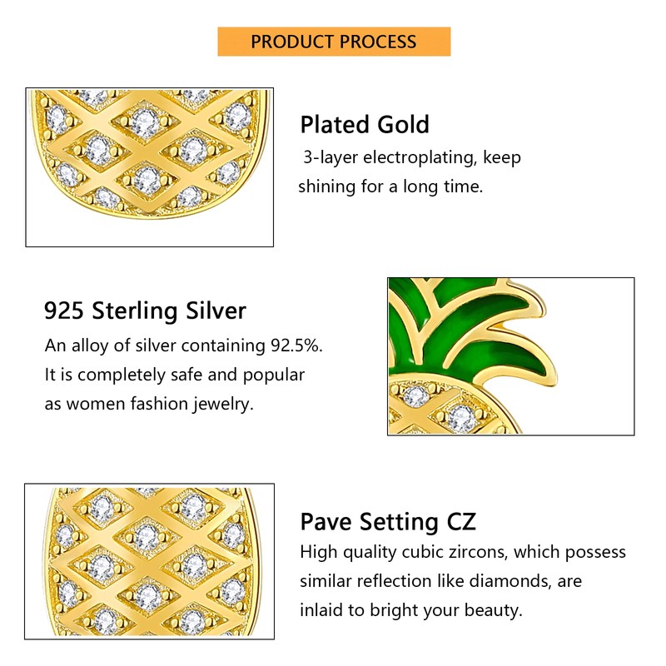The height and width of the screenshot is (666, 666).
Task: Click "It is completely safe and popular" line
Action: 175,375
